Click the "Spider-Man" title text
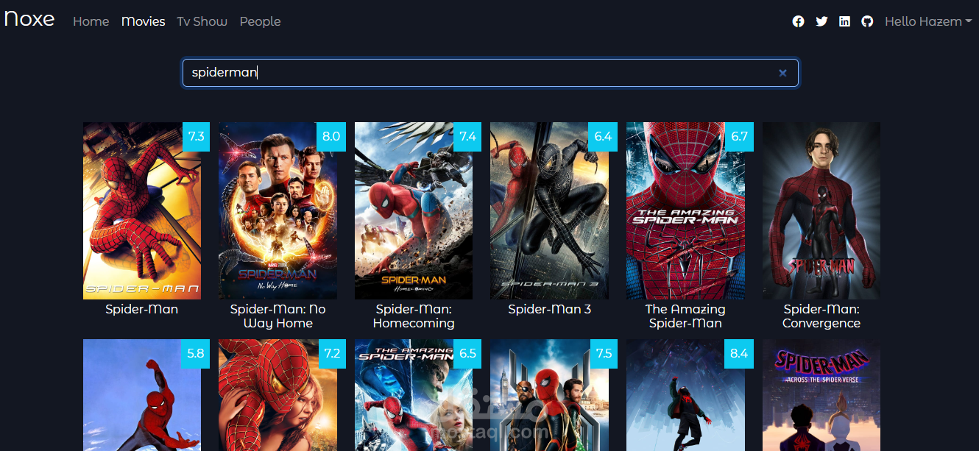This screenshot has height=451, width=979. pos(142,309)
